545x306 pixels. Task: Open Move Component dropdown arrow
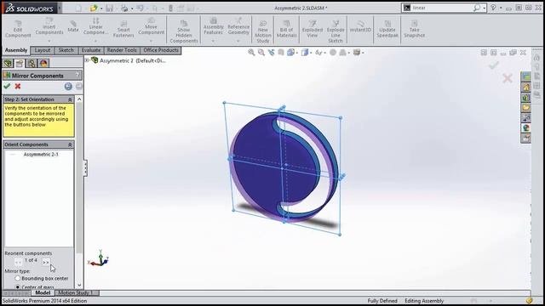coord(152,41)
